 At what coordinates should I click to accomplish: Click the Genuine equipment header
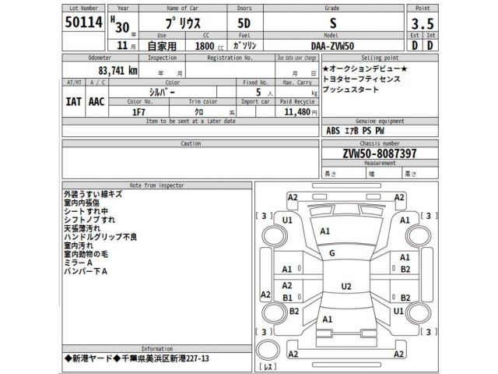380,121
